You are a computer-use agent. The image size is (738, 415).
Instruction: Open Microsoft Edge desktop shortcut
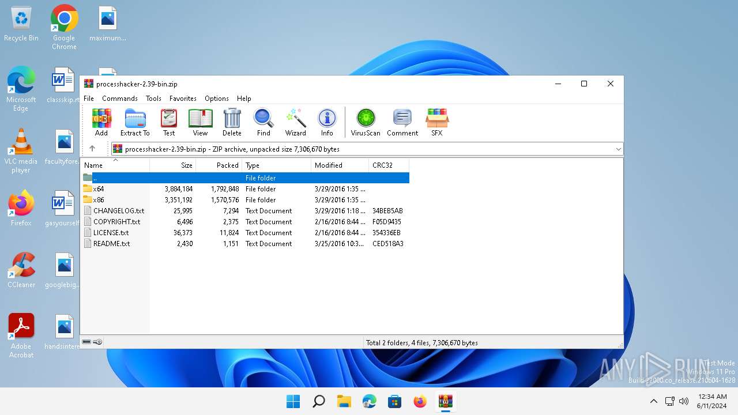(21, 89)
